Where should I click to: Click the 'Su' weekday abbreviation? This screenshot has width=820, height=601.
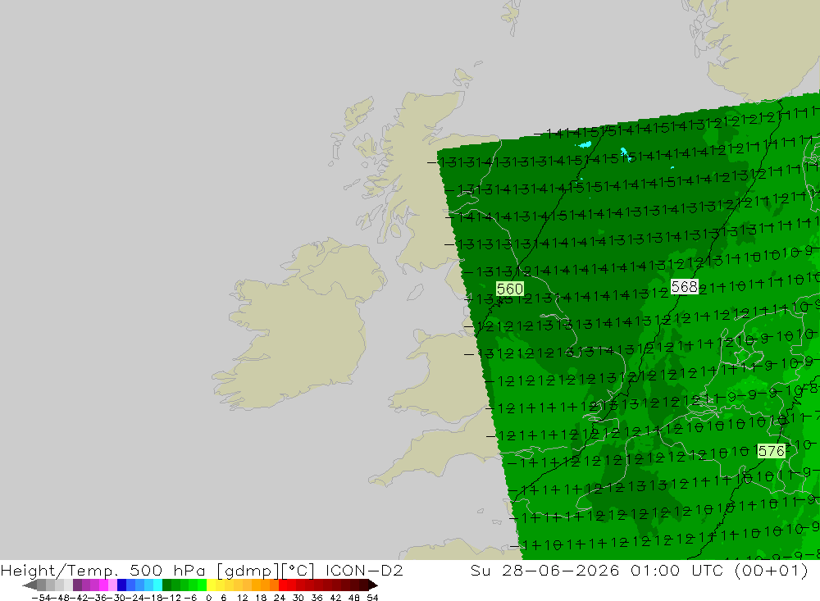point(480,570)
